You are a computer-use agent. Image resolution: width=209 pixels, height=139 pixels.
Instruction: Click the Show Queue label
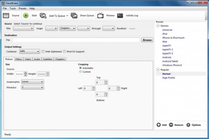tap(87, 15)
